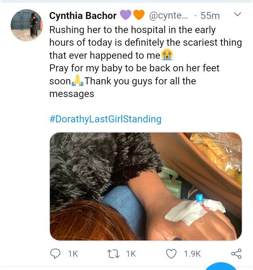Image resolution: width=253 pixels, height=270 pixels.
Task: Tap the @cynte... username handle
Action: coord(169,16)
